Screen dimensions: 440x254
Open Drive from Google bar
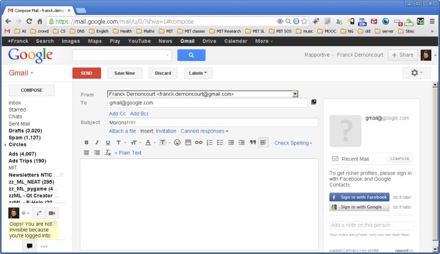pyautogui.click(x=210, y=41)
